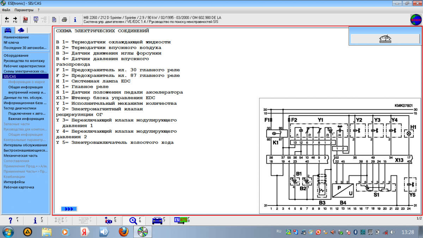Screen dimensions: 423x238
Task: Click the red ESC toolbar icon
Action: point(25,19)
